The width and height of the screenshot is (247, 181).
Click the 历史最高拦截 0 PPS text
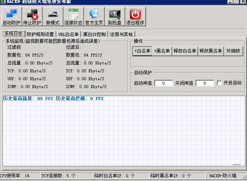[x=80, y=99]
